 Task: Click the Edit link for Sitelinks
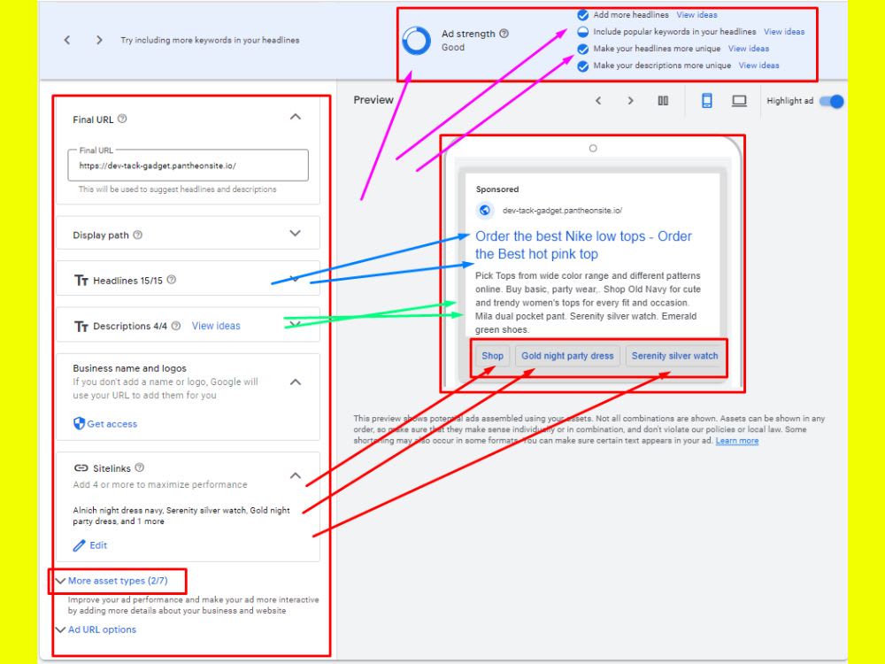tap(98, 545)
